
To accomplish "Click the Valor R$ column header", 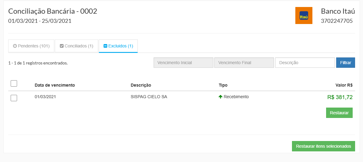I will [344, 85].
